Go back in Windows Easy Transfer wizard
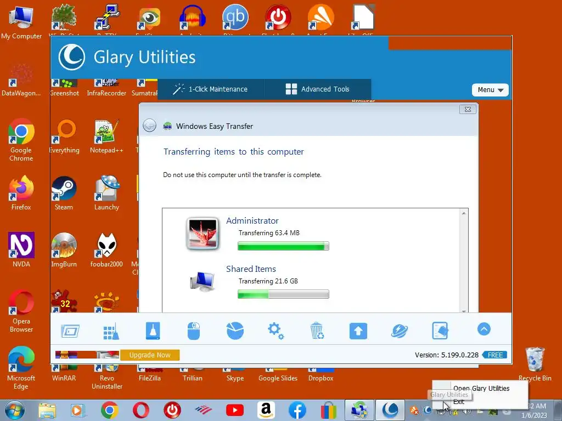Image resolution: width=562 pixels, height=421 pixels. pyautogui.click(x=149, y=126)
